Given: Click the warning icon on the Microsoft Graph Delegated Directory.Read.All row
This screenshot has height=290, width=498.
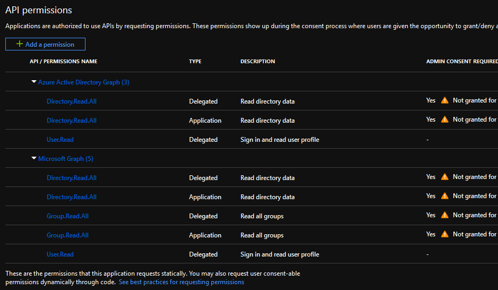Looking at the screenshot, I should [x=445, y=177].
